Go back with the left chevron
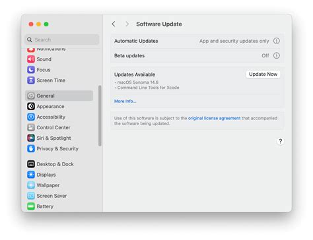The image size is (313, 240). point(114,24)
